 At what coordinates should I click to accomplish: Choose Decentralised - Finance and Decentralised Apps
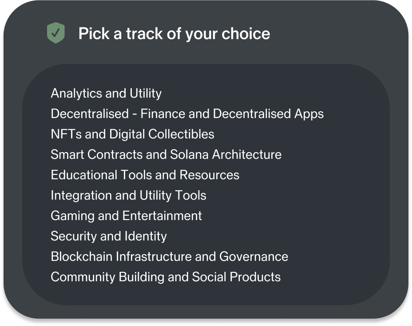187,114
